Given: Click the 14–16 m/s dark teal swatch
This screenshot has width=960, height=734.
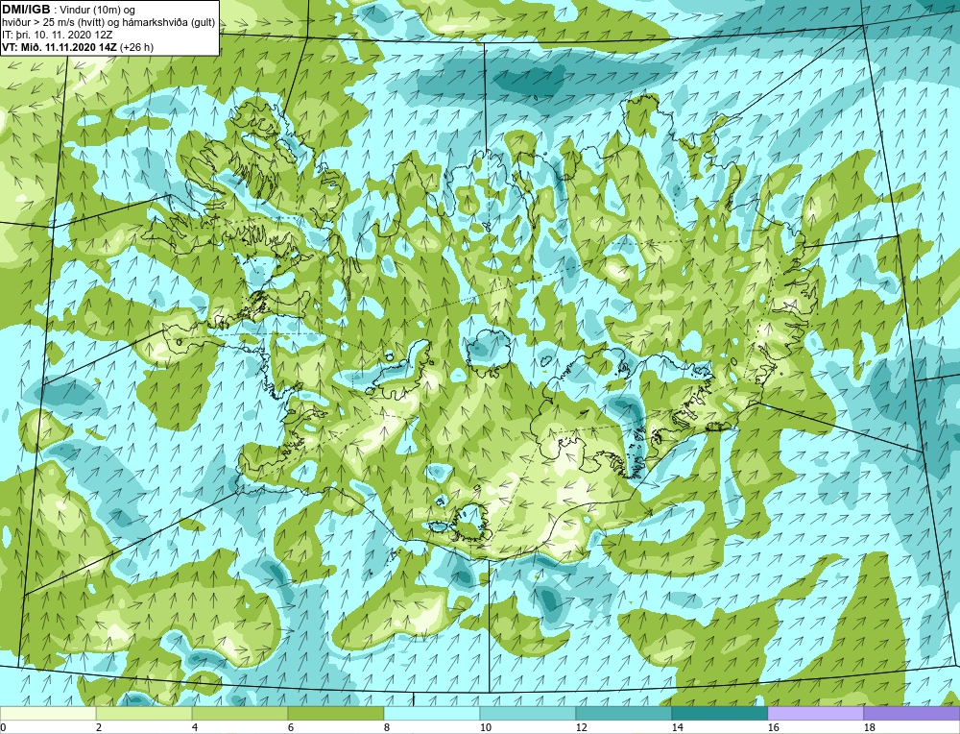Looking at the screenshot, I should click(720, 714).
